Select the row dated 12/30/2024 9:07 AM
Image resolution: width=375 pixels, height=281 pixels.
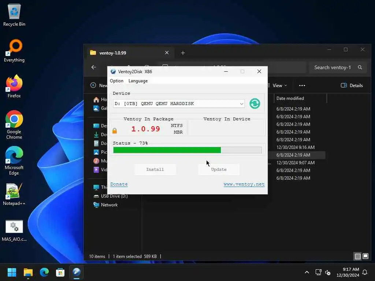click(296, 163)
